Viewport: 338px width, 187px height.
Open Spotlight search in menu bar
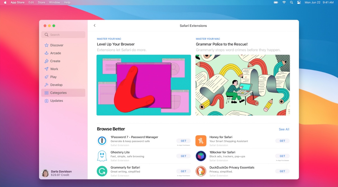click(291, 2)
